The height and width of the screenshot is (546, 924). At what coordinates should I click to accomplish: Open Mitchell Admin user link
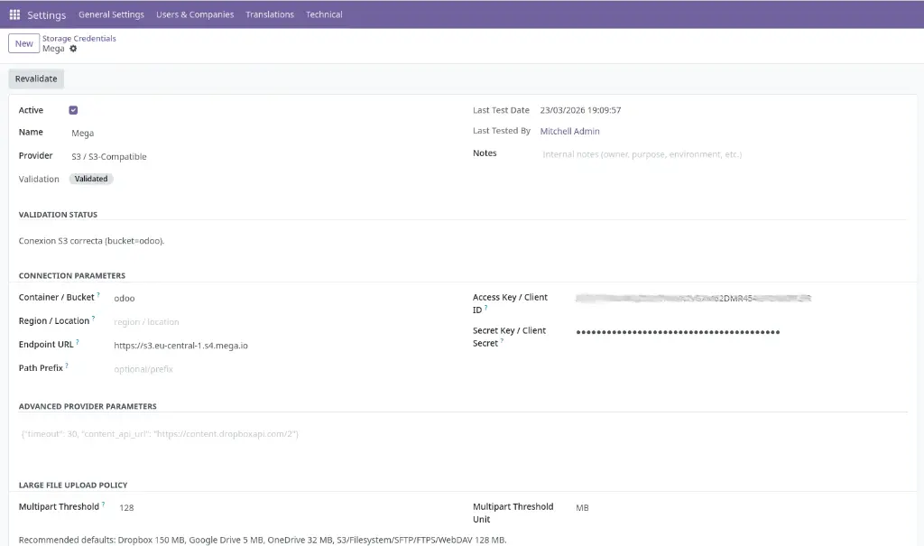pos(569,132)
